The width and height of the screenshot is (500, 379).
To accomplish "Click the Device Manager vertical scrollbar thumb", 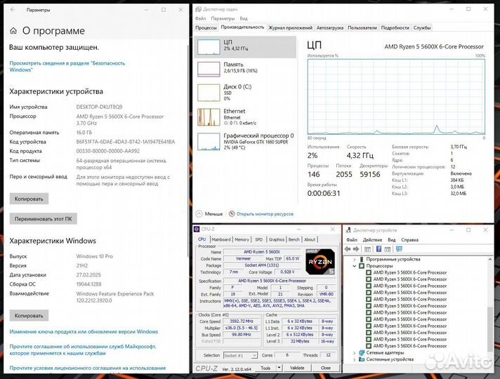I will click(x=489, y=329).
